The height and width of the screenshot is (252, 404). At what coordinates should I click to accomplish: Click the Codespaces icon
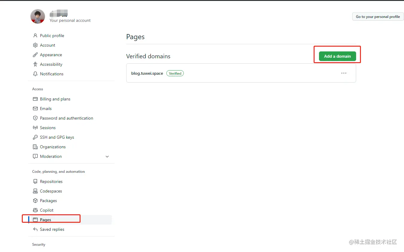point(35,191)
